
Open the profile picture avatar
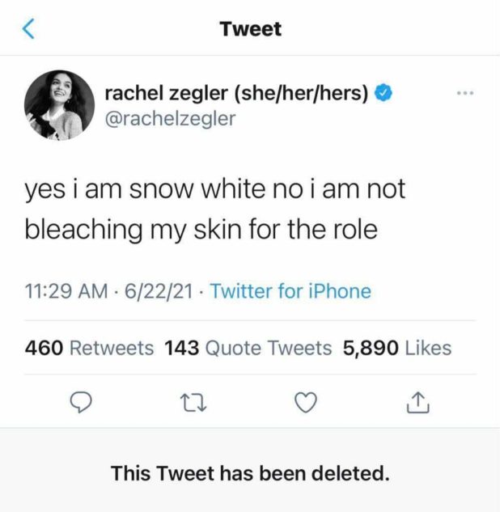click(x=59, y=105)
